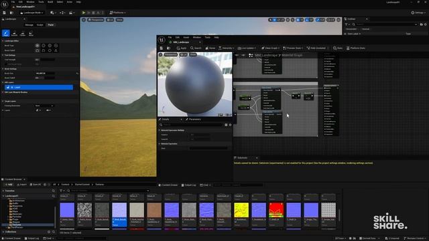The width and height of the screenshot is (429, 241).
Task: Select the Flatten landscape tool
Action: click(x=23, y=33)
